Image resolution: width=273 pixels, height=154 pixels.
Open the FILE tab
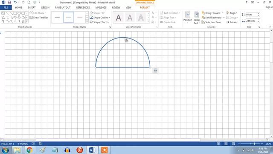[6, 8]
